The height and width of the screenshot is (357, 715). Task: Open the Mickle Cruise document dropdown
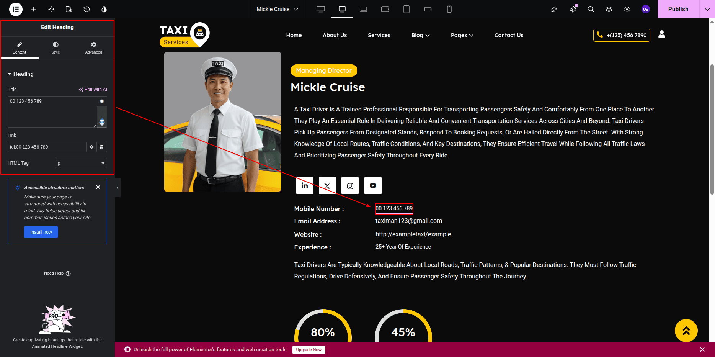[277, 9]
